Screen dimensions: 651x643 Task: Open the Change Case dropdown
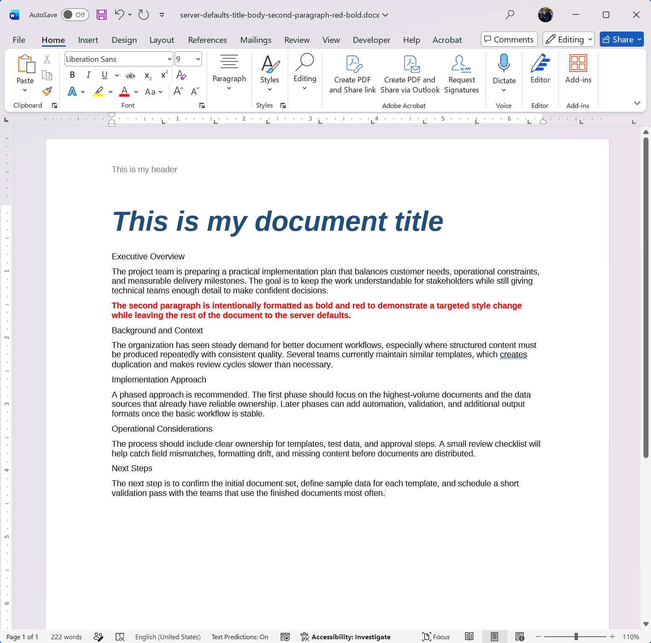pos(154,92)
